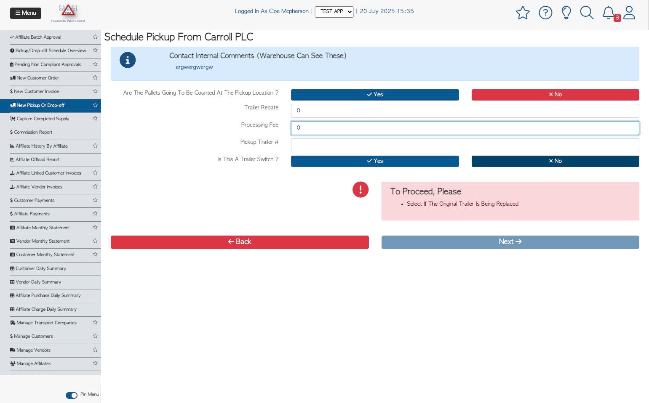Click Logged In As Cloe Mcpherson
Image resolution: width=649 pixels, height=403 pixels.
click(272, 11)
